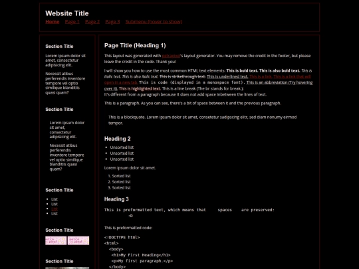Image resolution: width=359 pixels, height=269 pixels.
Task: Select sorted list item number 2
Action: pyautogui.click(x=121, y=182)
